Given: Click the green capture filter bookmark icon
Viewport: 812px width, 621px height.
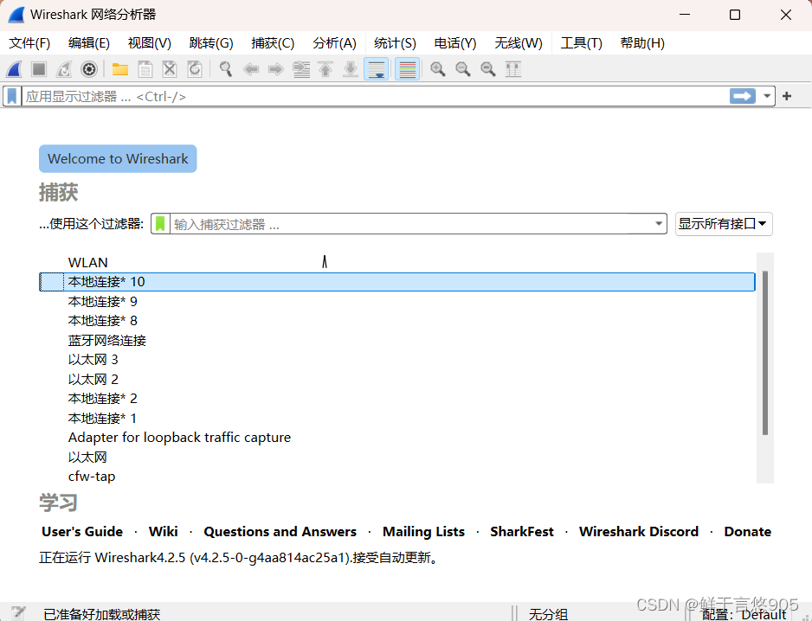Looking at the screenshot, I should tap(160, 224).
